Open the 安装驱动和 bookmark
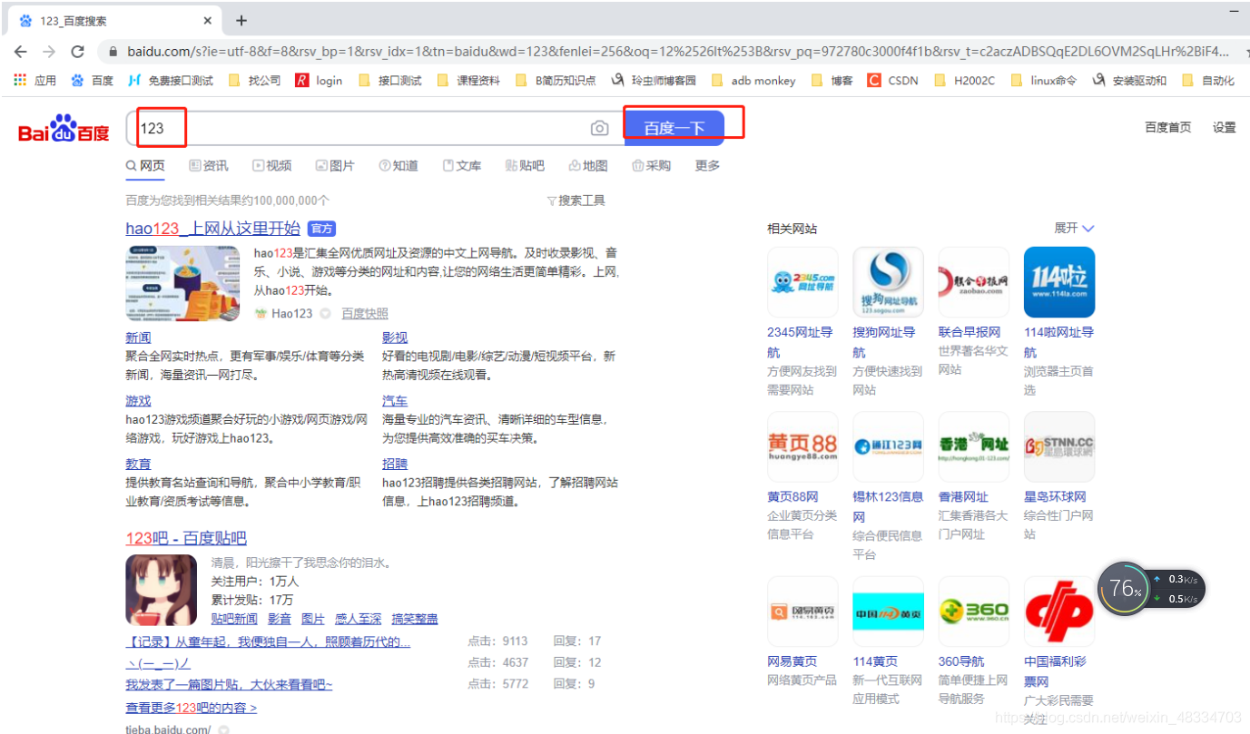 click(x=1129, y=80)
